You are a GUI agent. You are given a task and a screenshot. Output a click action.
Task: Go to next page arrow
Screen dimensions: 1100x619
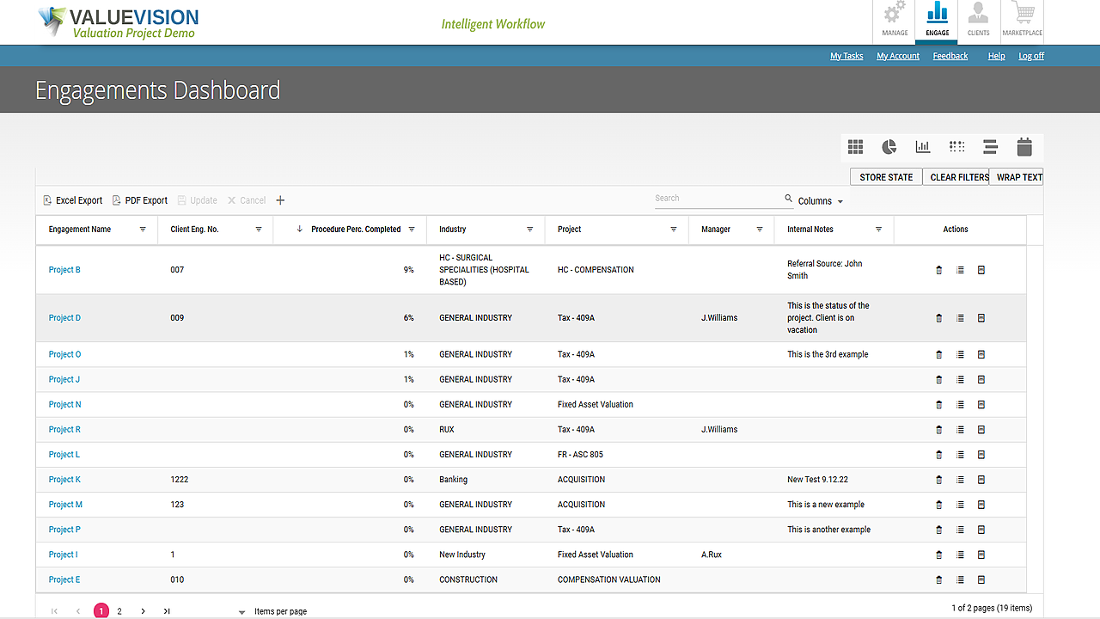pyautogui.click(x=144, y=611)
